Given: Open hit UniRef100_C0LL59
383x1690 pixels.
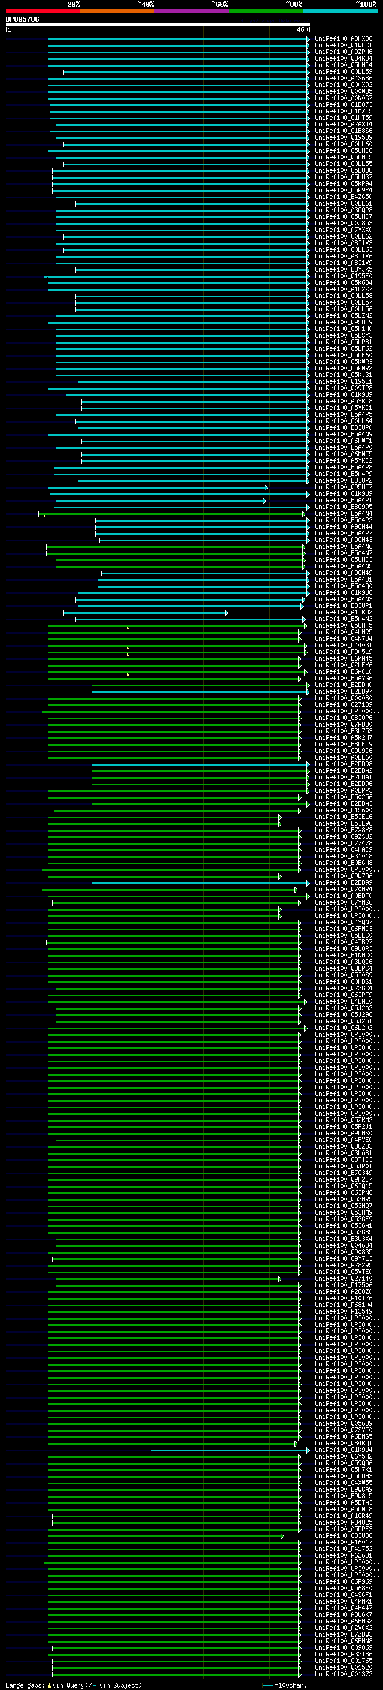Looking at the screenshot, I should click(x=344, y=71).
